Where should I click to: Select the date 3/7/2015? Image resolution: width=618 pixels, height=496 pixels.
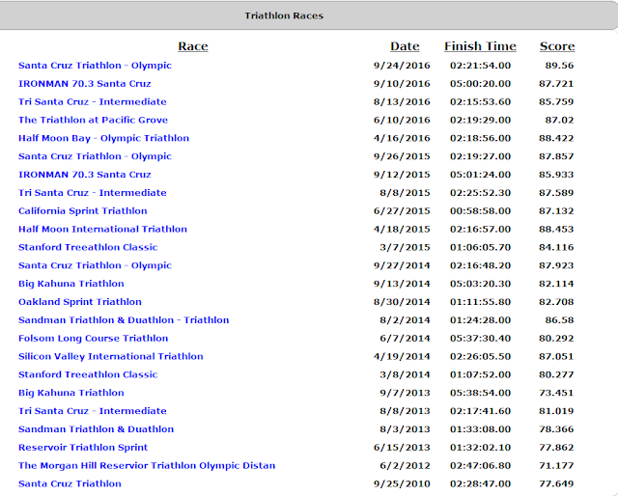pos(405,247)
